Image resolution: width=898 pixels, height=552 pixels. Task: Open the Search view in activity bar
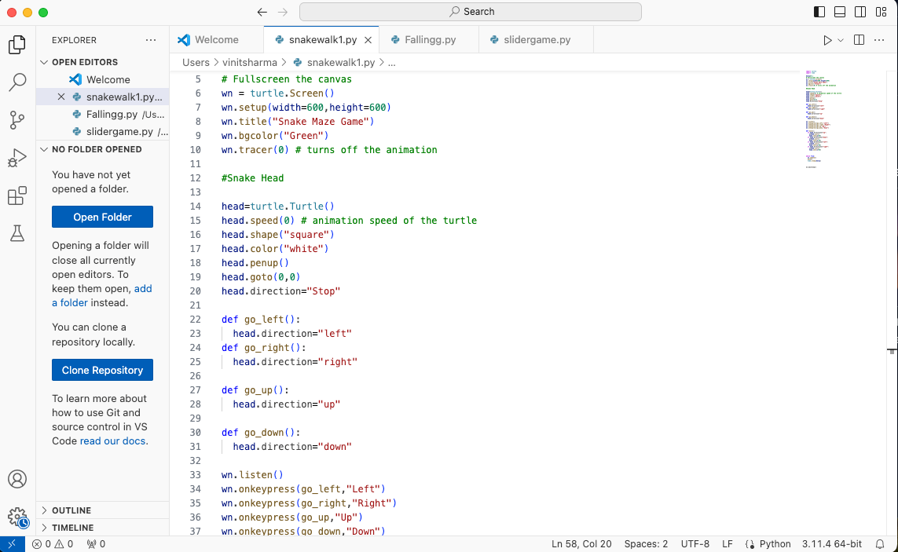(17, 82)
